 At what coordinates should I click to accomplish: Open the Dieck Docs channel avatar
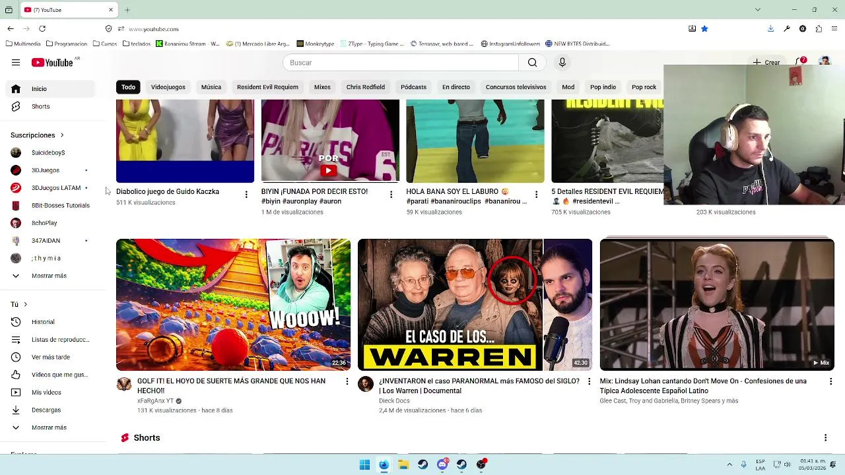click(x=366, y=385)
